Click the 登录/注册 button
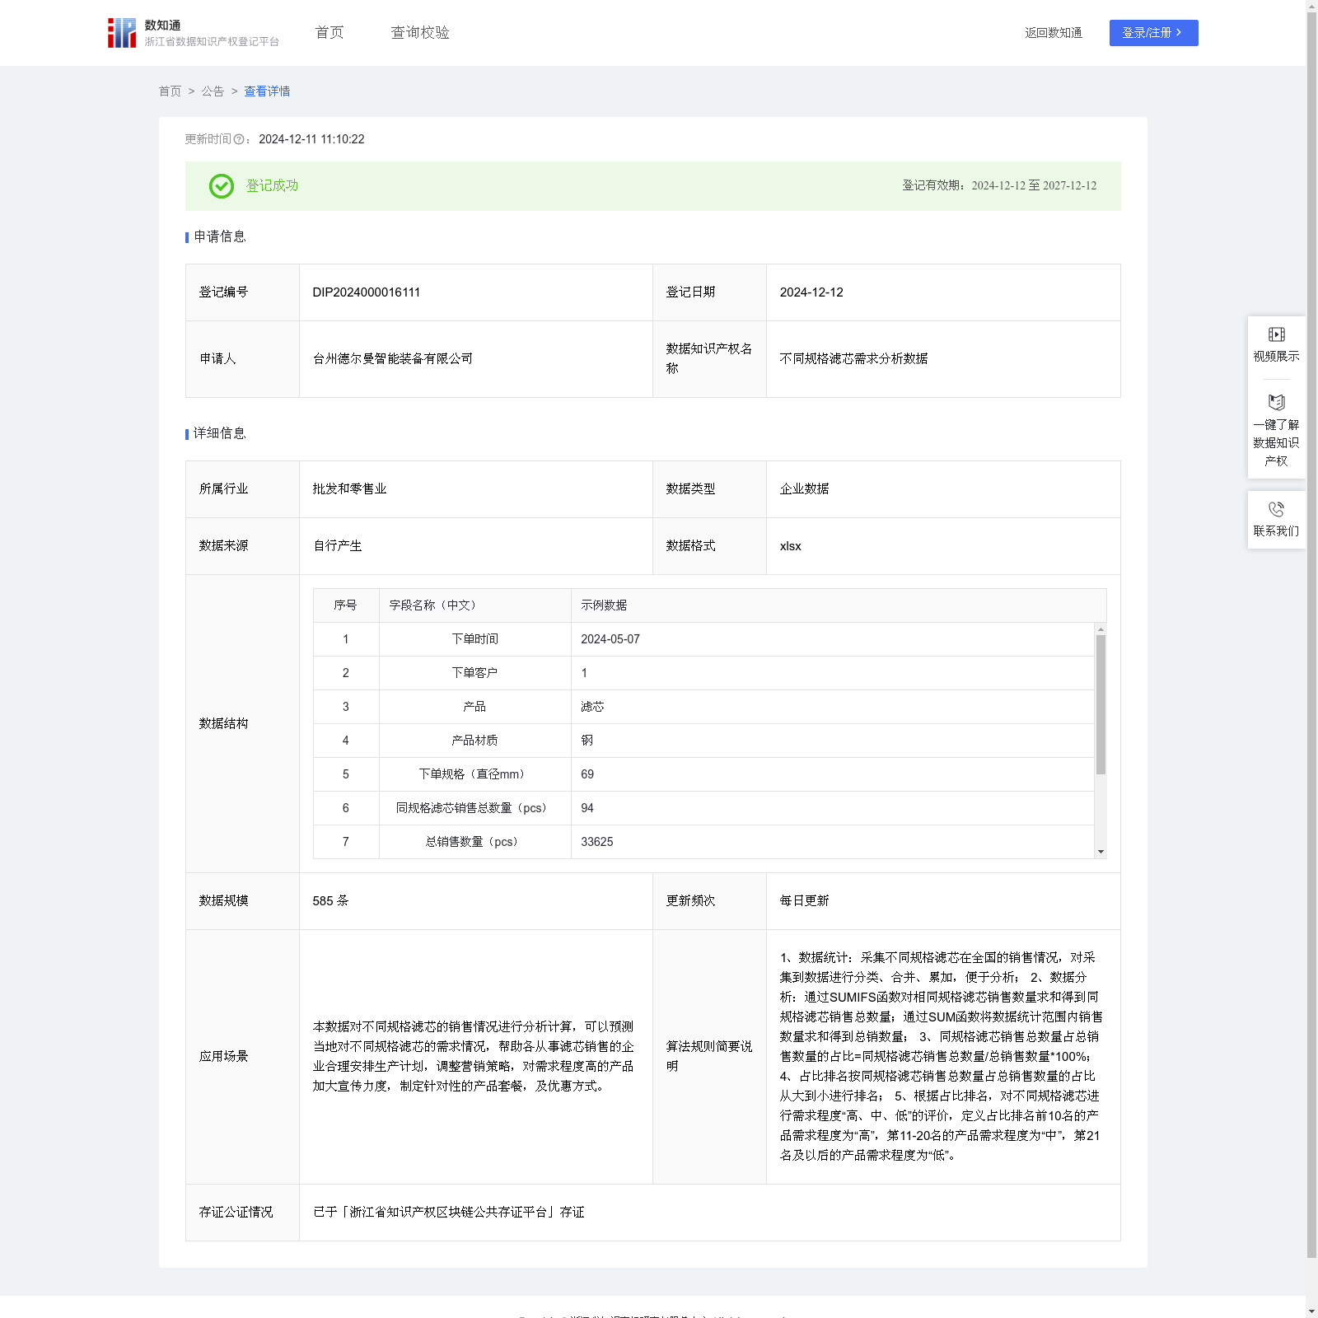The image size is (1318, 1318). click(x=1152, y=33)
